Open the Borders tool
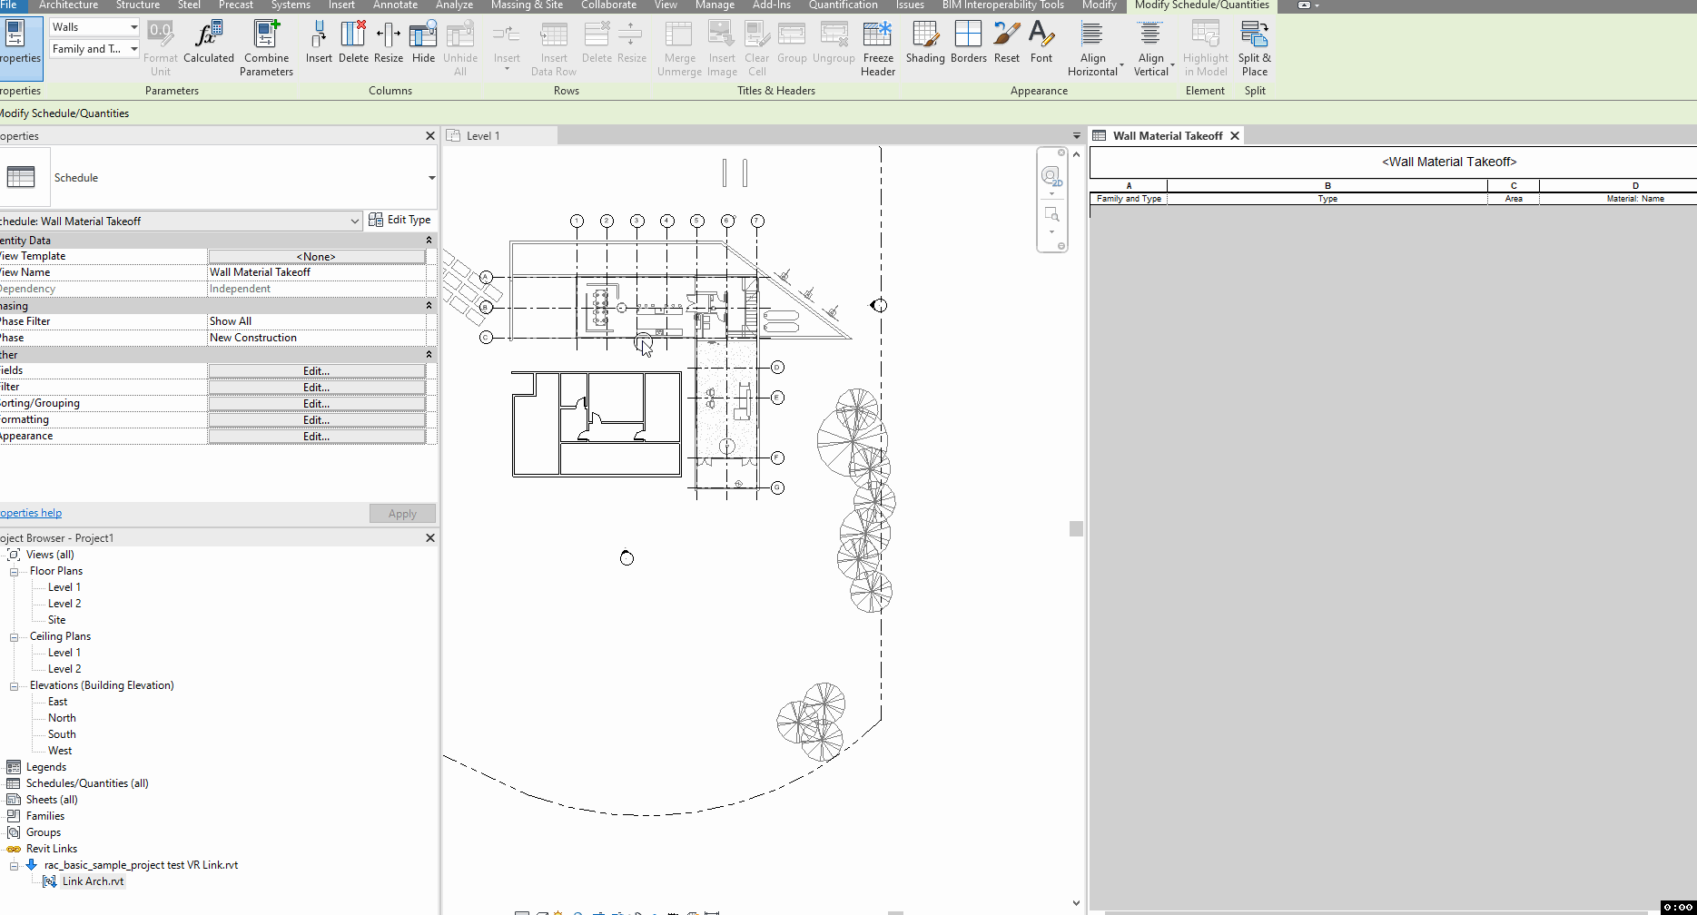The height and width of the screenshot is (915, 1697). (967, 41)
